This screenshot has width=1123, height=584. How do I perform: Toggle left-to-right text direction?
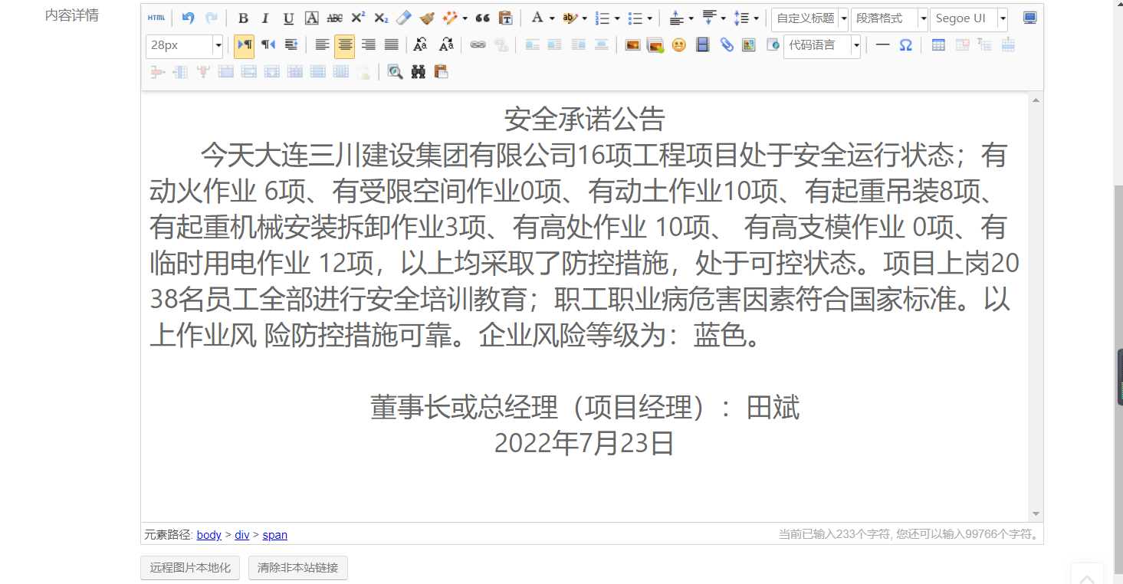coord(245,45)
